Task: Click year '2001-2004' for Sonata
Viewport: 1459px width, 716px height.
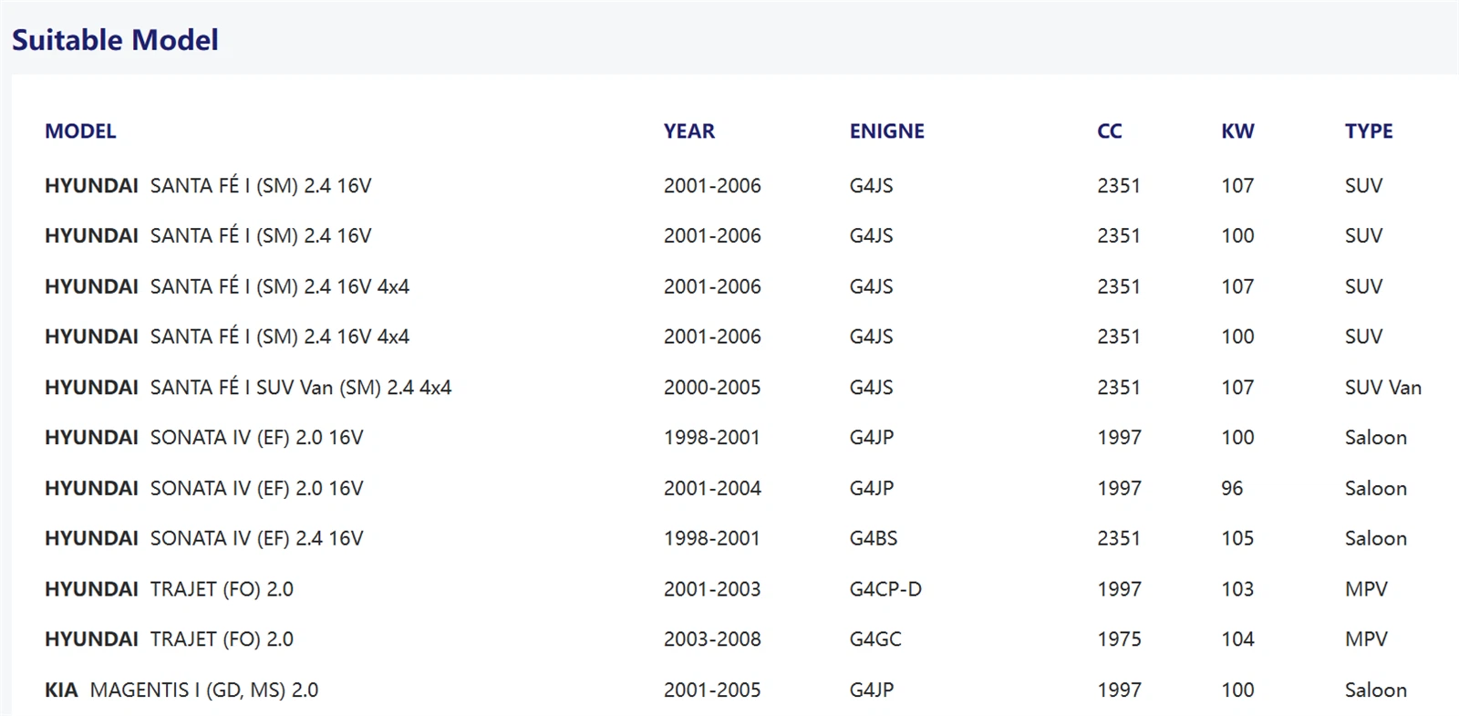Action: (x=712, y=489)
